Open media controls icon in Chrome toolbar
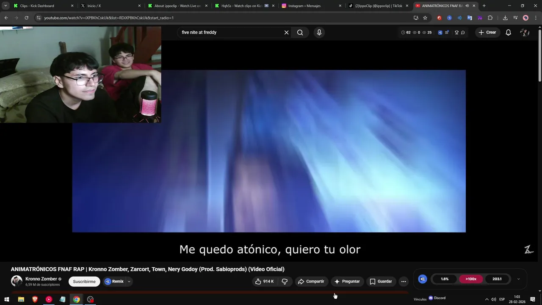Viewport: 542px width, 305px height. (515, 18)
